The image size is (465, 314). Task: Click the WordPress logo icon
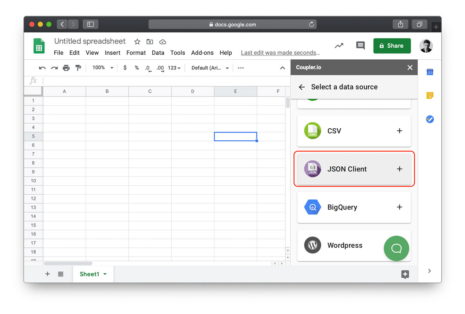313,245
